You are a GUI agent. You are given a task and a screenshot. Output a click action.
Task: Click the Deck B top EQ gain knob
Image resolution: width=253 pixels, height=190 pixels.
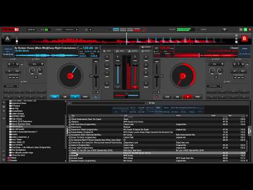[x=146, y=57]
